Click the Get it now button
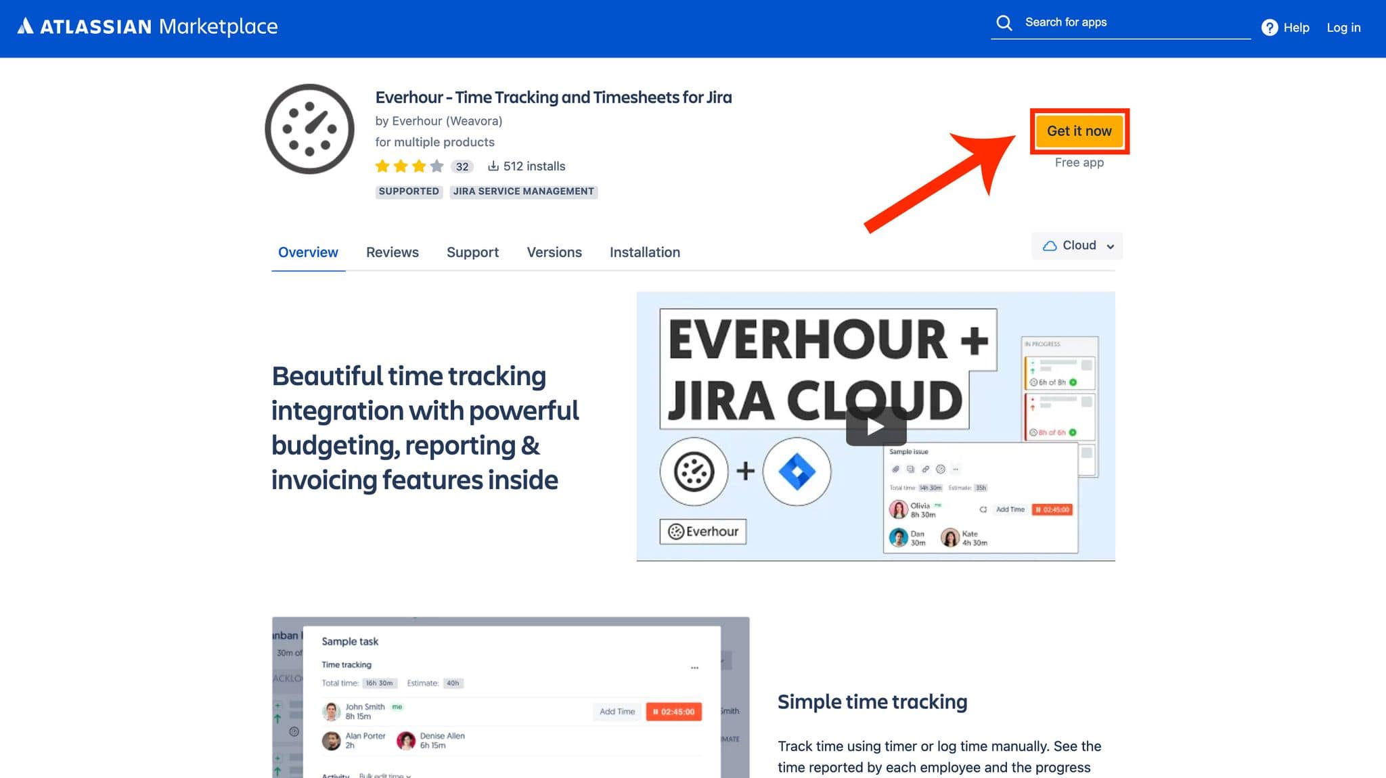 (1079, 131)
